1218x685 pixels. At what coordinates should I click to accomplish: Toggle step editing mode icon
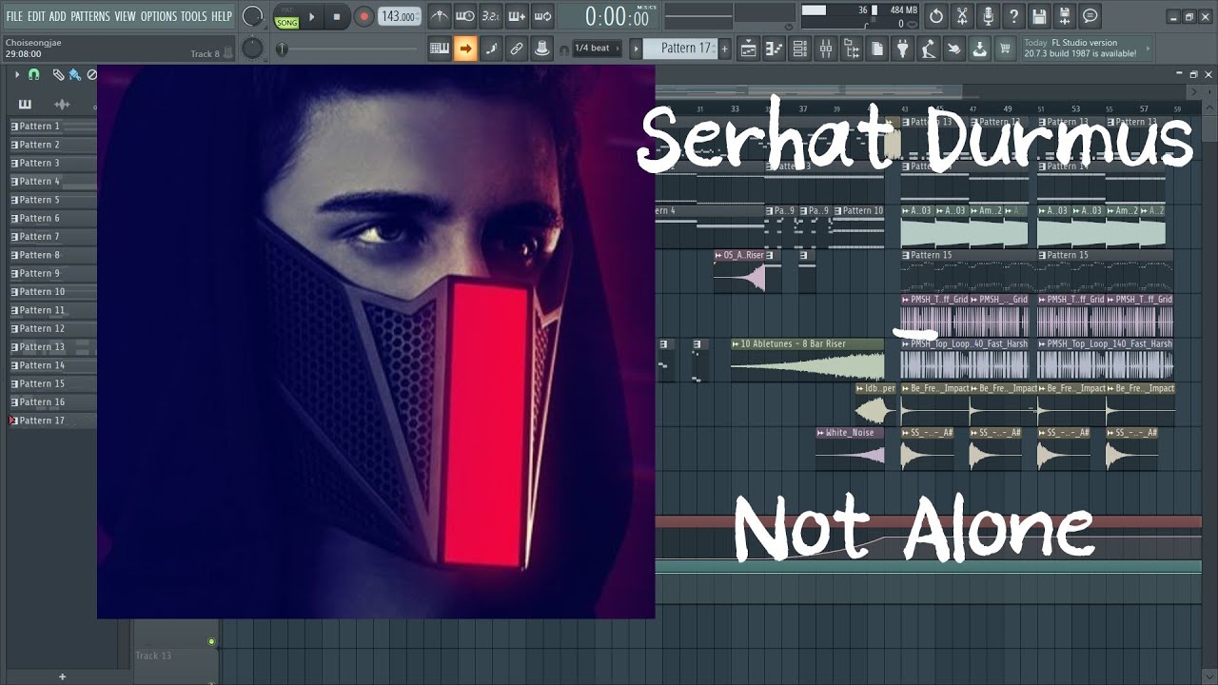click(491, 49)
